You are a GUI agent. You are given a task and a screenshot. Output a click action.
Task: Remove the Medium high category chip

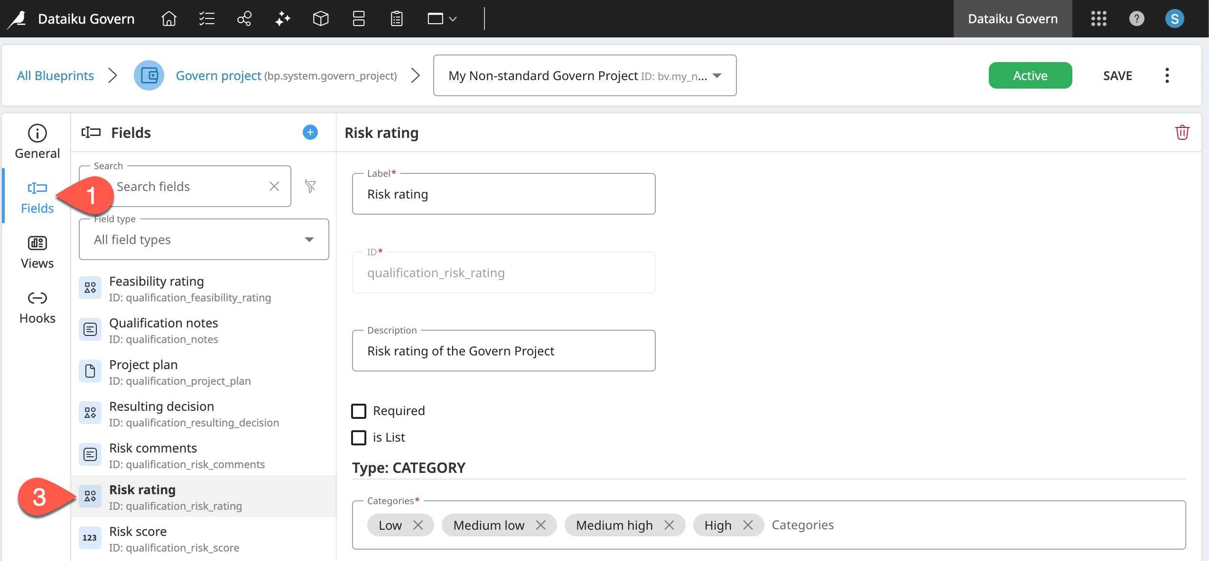[670, 525]
